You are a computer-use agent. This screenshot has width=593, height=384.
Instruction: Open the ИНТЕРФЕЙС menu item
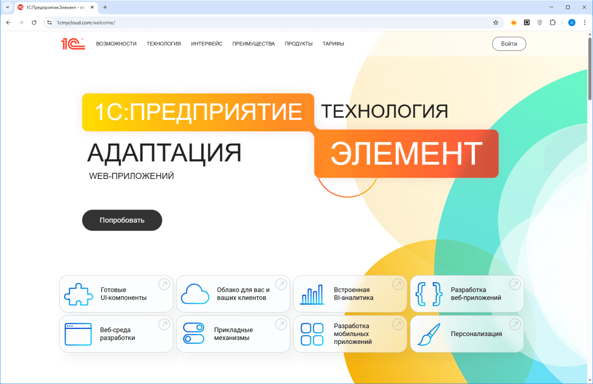tap(207, 44)
